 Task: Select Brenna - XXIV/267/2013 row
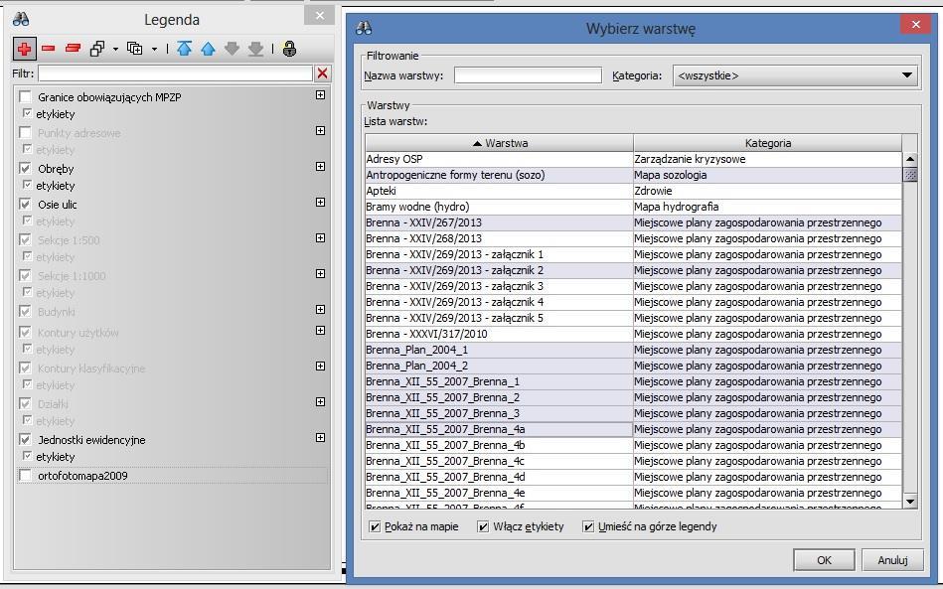(x=633, y=222)
